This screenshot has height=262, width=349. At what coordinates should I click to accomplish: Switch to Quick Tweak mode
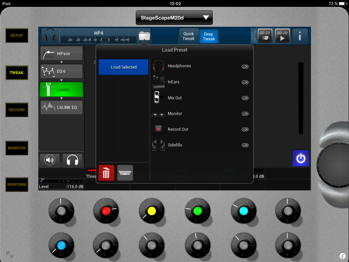pos(188,36)
